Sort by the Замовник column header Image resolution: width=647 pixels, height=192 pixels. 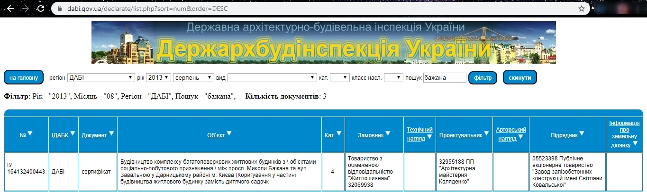(x=371, y=135)
